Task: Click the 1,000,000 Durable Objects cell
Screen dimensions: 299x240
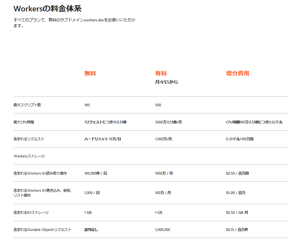Action: pyautogui.click(x=162, y=230)
